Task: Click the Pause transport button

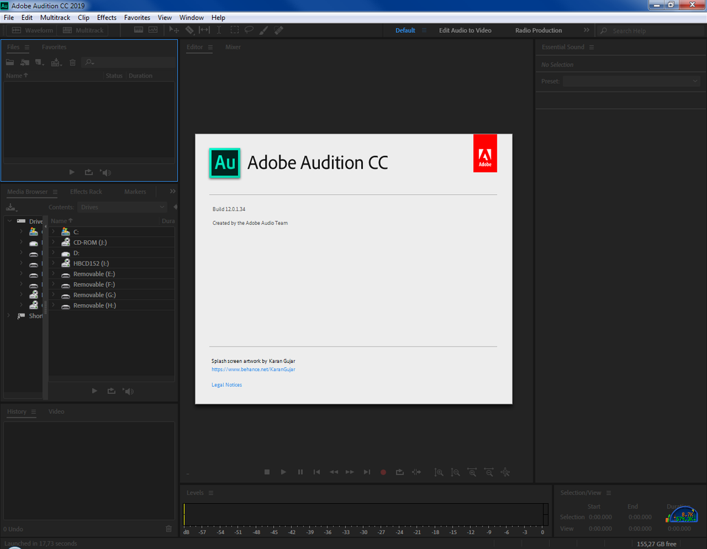Action: click(300, 472)
